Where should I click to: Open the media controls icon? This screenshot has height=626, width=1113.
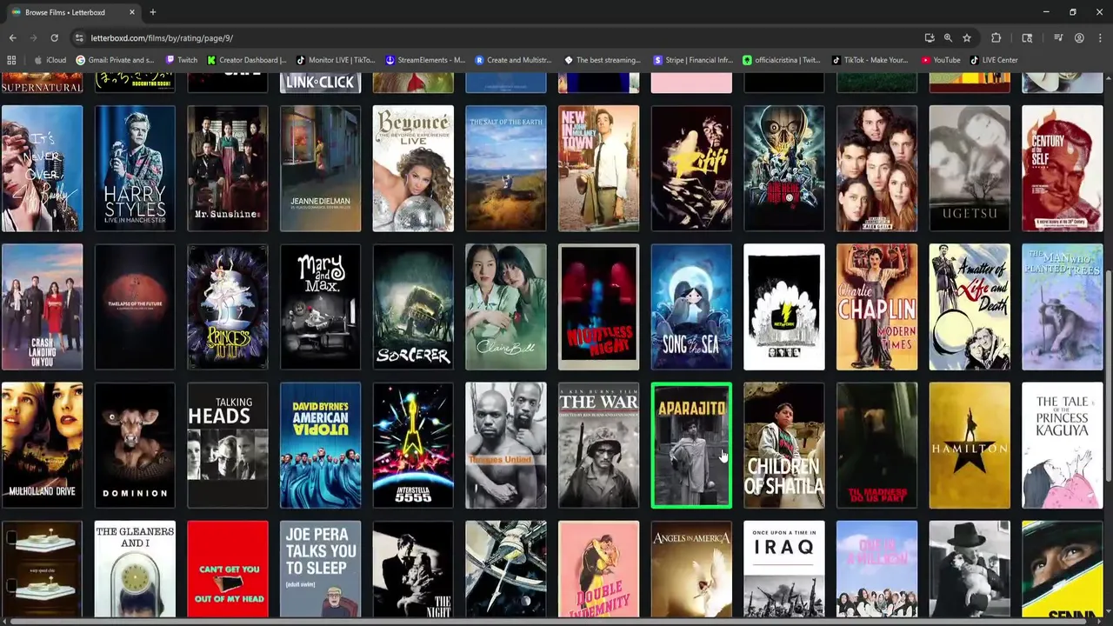coord(1058,38)
